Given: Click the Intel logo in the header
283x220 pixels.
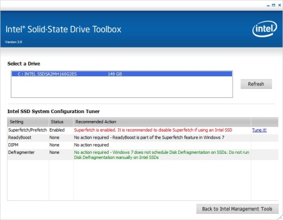Looking at the screenshot, I should [264, 29].
